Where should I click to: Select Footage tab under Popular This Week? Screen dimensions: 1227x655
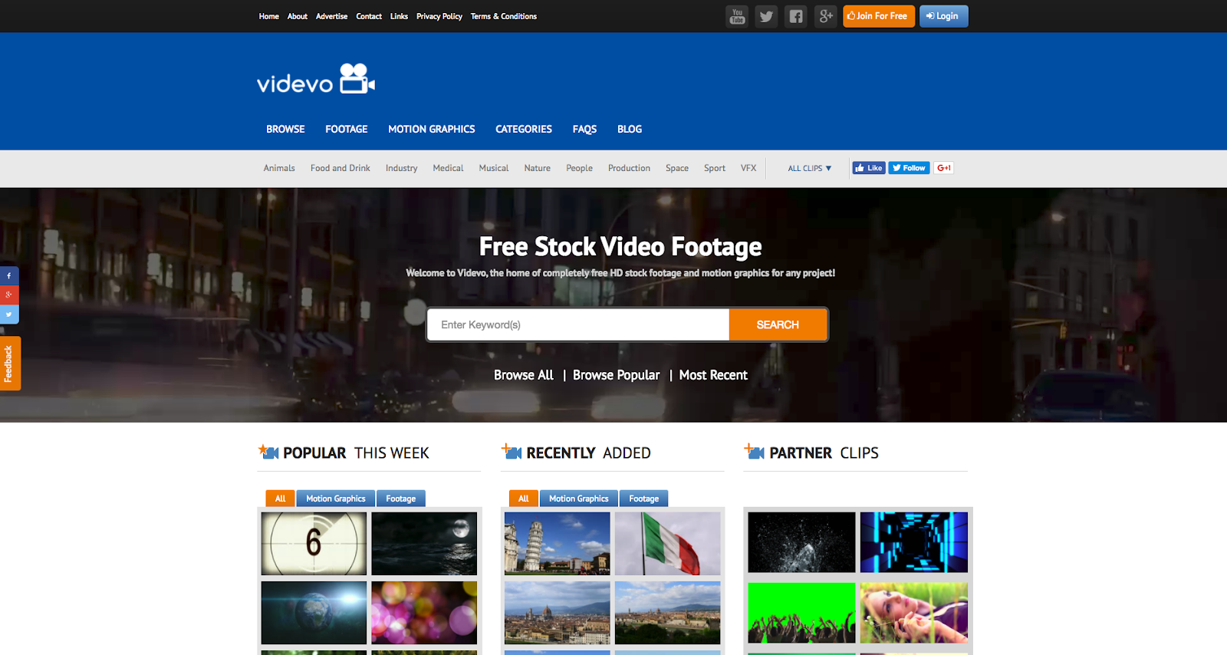pos(401,499)
